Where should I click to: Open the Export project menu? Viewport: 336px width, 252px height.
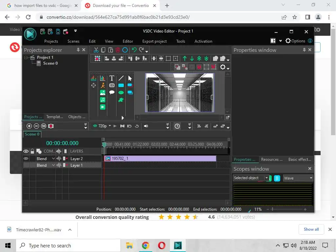click(155, 41)
